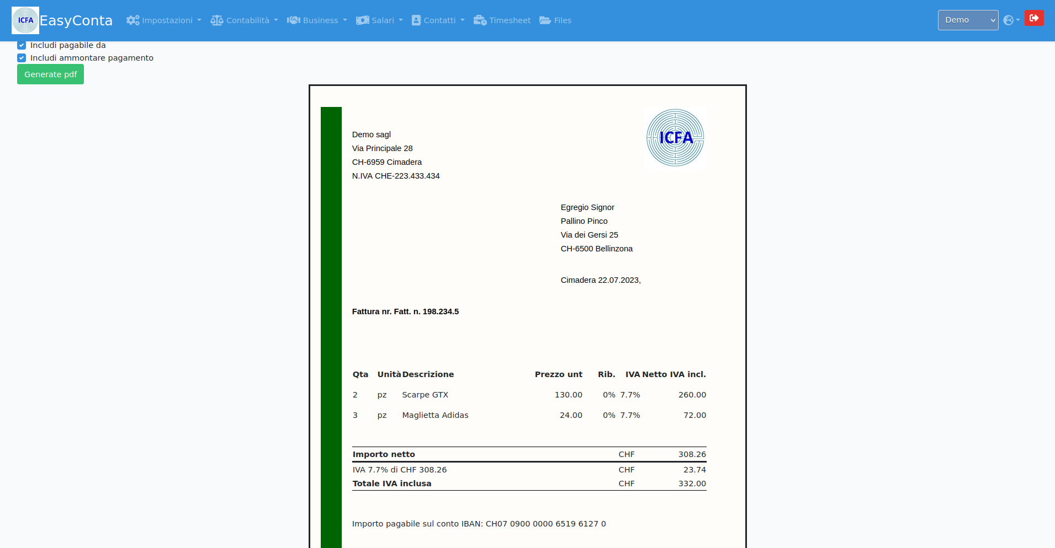The width and height of the screenshot is (1055, 548).
Task: Click the CH-6500 Bellinzona line
Action: [597, 249]
